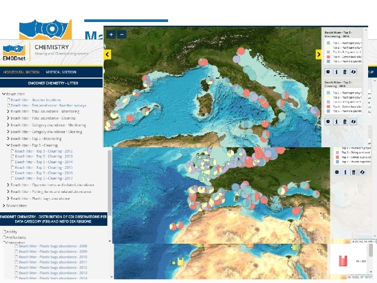Open Beach litter - Beaches locations layer
The image size is (377, 283).
tap(36, 100)
